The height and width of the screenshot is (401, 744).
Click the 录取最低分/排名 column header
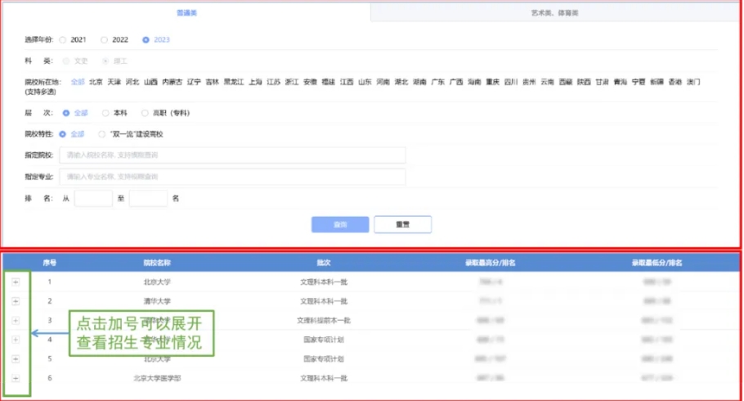coord(657,263)
